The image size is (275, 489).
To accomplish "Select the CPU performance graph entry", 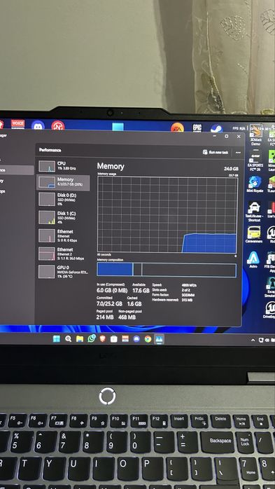I will pos(63,166).
